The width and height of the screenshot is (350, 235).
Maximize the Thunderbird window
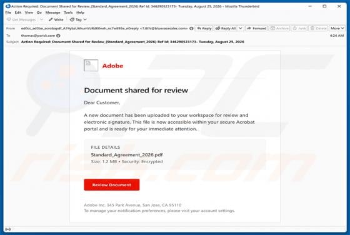(x=324, y=6)
